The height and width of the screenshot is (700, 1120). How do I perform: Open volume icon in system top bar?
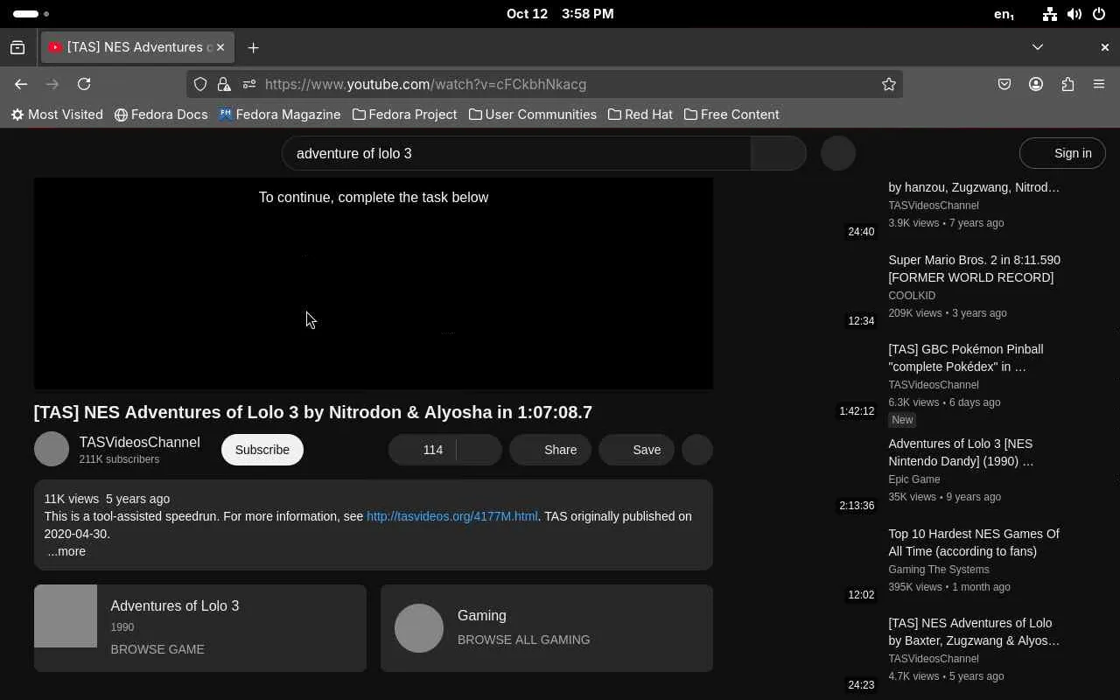[1074, 14]
